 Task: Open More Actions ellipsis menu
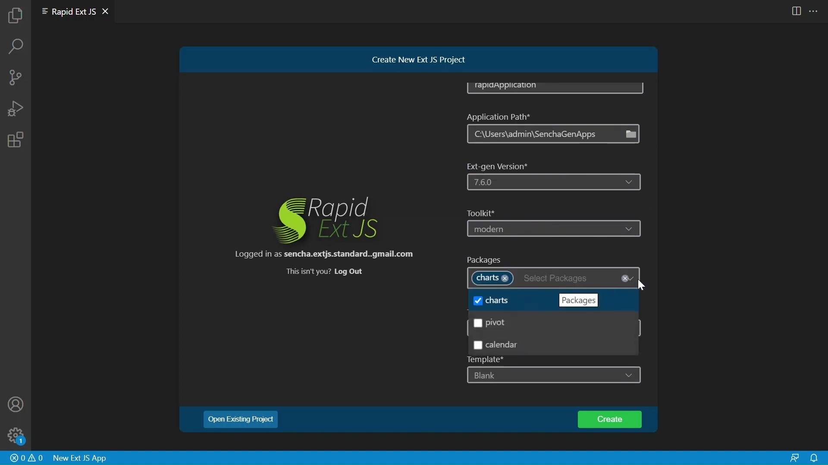coord(814,11)
